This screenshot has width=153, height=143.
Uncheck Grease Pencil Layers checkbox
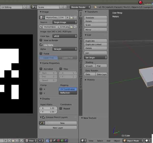pos(44,117)
